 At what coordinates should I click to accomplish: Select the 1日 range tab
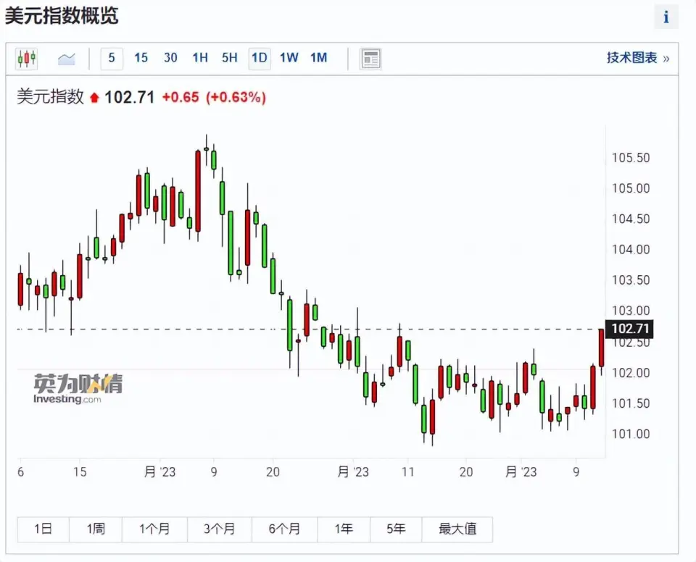pyautogui.click(x=43, y=529)
